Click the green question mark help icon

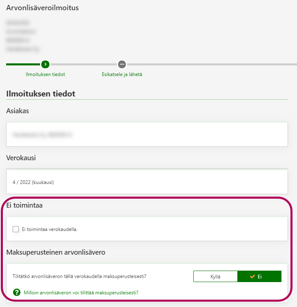pyautogui.click(x=17, y=292)
